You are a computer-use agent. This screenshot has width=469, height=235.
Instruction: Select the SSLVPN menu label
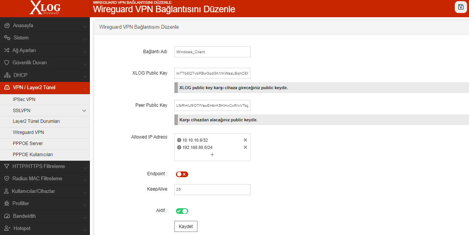point(22,111)
